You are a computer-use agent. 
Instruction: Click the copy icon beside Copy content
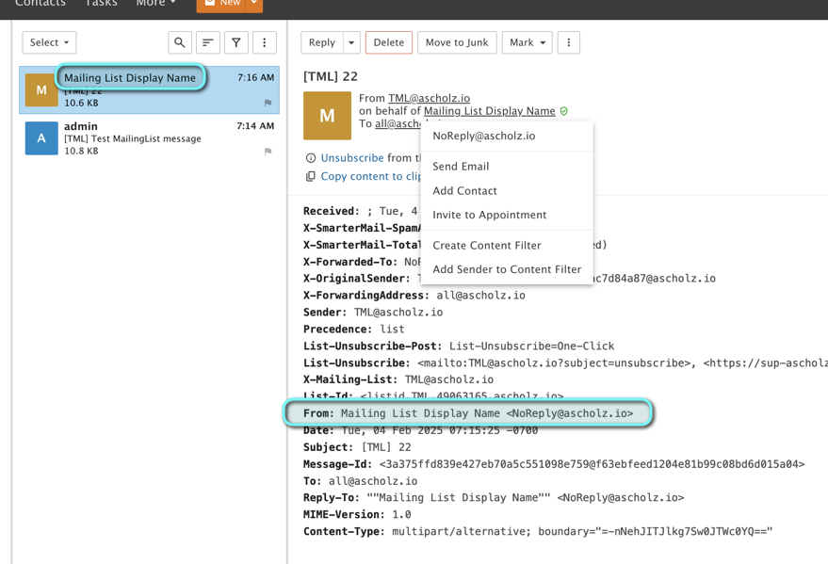tap(311, 176)
